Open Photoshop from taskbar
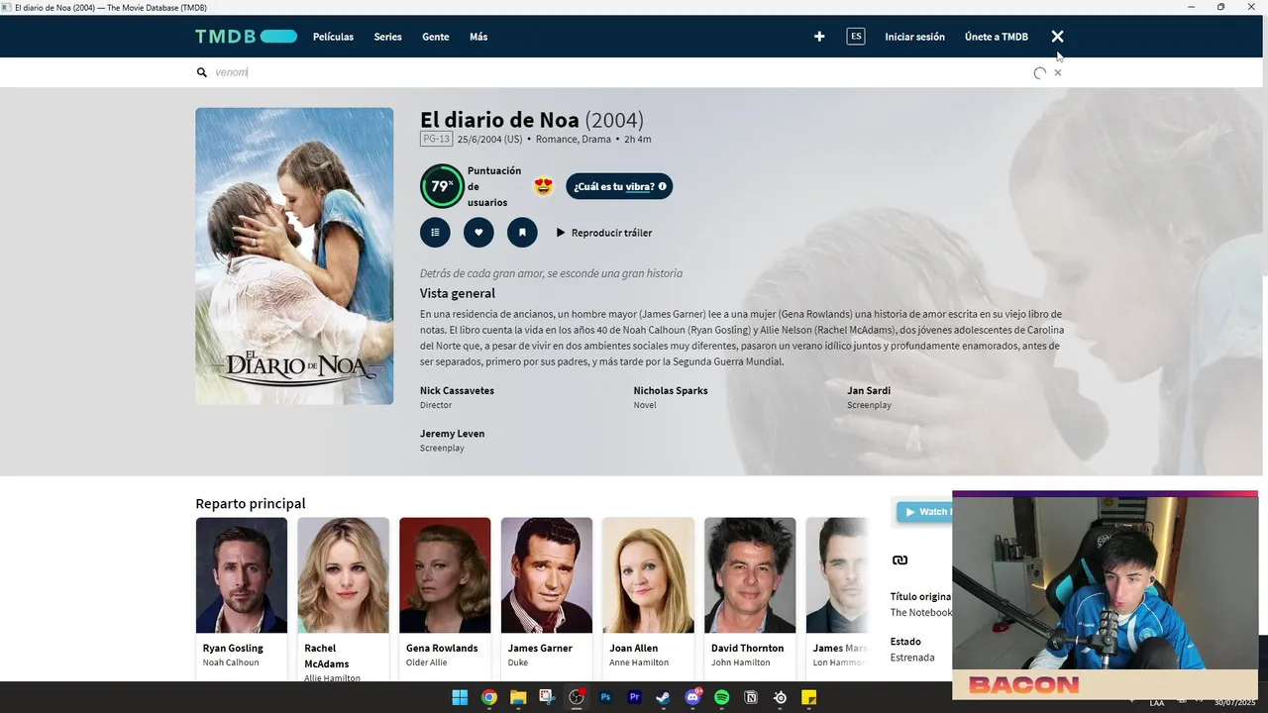 (x=605, y=697)
